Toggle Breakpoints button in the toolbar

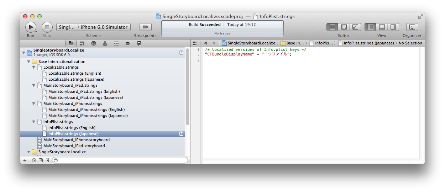145,27
